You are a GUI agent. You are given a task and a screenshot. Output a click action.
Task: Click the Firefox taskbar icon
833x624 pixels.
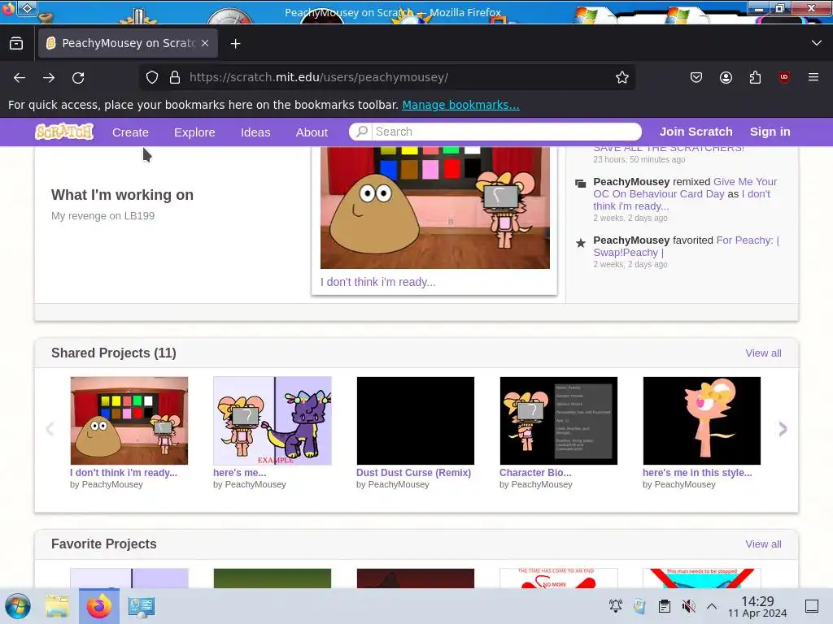coord(99,606)
